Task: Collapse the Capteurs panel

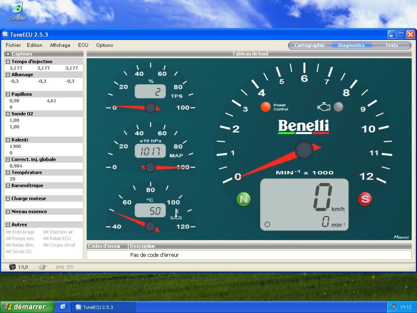Action: point(8,54)
